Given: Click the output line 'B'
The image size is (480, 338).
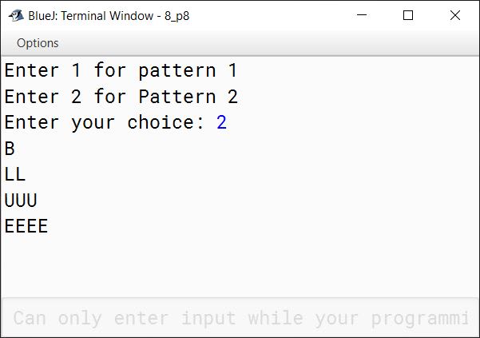Looking at the screenshot, I should click(x=10, y=149).
